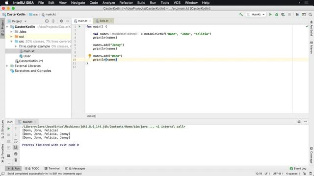Toggle the Favorites side tool button
Viewport: 314px width, 176px height.
coord(2,153)
